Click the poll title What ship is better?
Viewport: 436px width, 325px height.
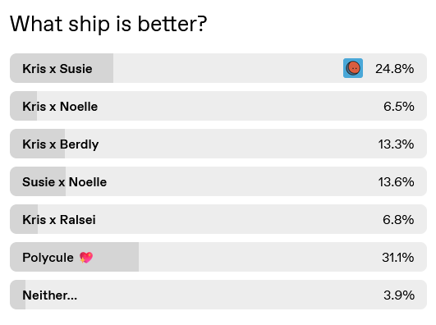[108, 24]
